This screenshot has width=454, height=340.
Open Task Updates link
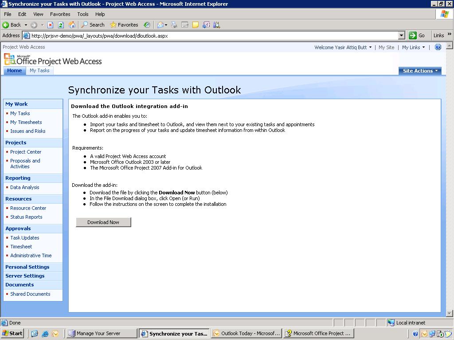(x=25, y=238)
